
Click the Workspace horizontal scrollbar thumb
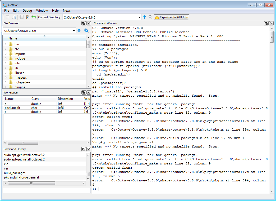pos(23,142)
